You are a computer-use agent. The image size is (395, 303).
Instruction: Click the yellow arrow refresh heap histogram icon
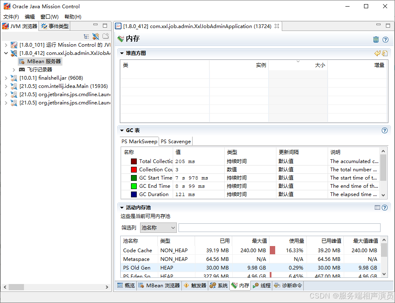[377, 53]
